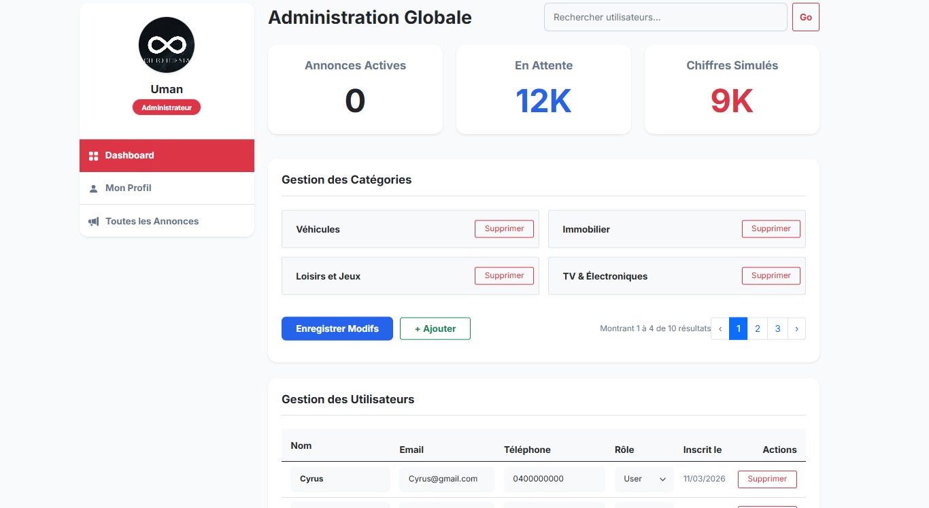Click the Inscrit le column header
Viewport: 929px width, 508px height.
click(x=703, y=450)
